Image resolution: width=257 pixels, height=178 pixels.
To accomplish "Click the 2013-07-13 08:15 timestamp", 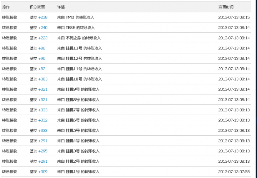I will tap(234, 17).
